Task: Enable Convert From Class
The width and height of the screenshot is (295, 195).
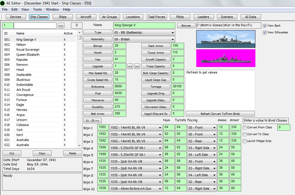Action: point(244,127)
